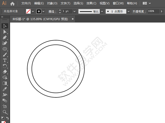Screen dimensions: 165x123
Task: Click the fill swatch at toolbar bottom
Action: (4, 122)
